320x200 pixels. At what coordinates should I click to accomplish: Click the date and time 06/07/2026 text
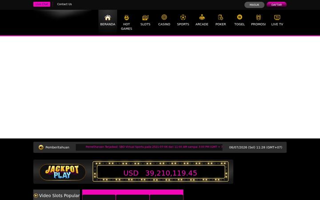[x=256, y=148]
